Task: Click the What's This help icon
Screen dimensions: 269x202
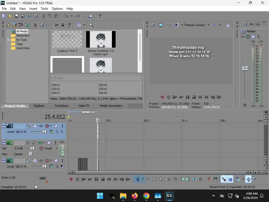Action: tap(99, 16)
